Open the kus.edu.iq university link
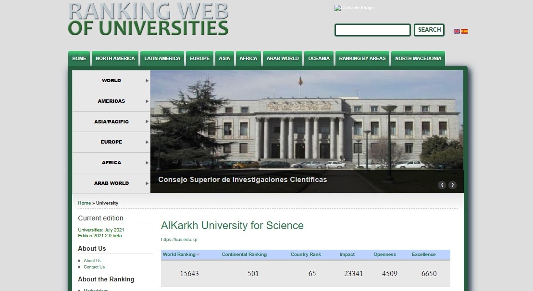Screen dimensions: 533x291 click(x=179, y=240)
